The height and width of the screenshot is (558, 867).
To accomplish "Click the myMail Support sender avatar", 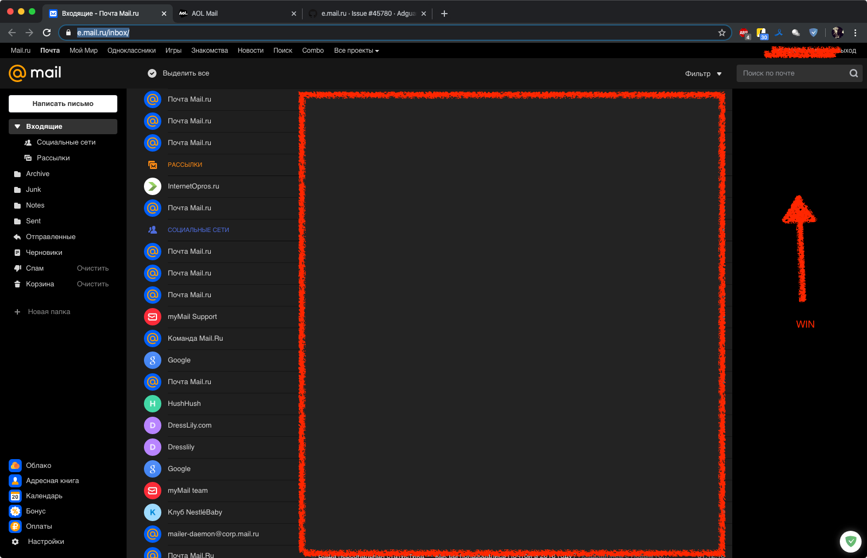I will pyautogui.click(x=153, y=317).
